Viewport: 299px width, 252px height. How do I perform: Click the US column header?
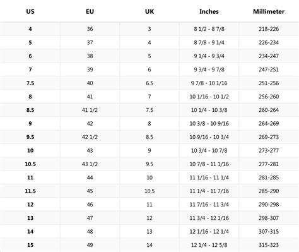[30, 11]
